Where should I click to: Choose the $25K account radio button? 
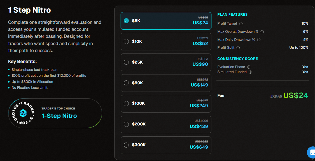coord(126,62)
